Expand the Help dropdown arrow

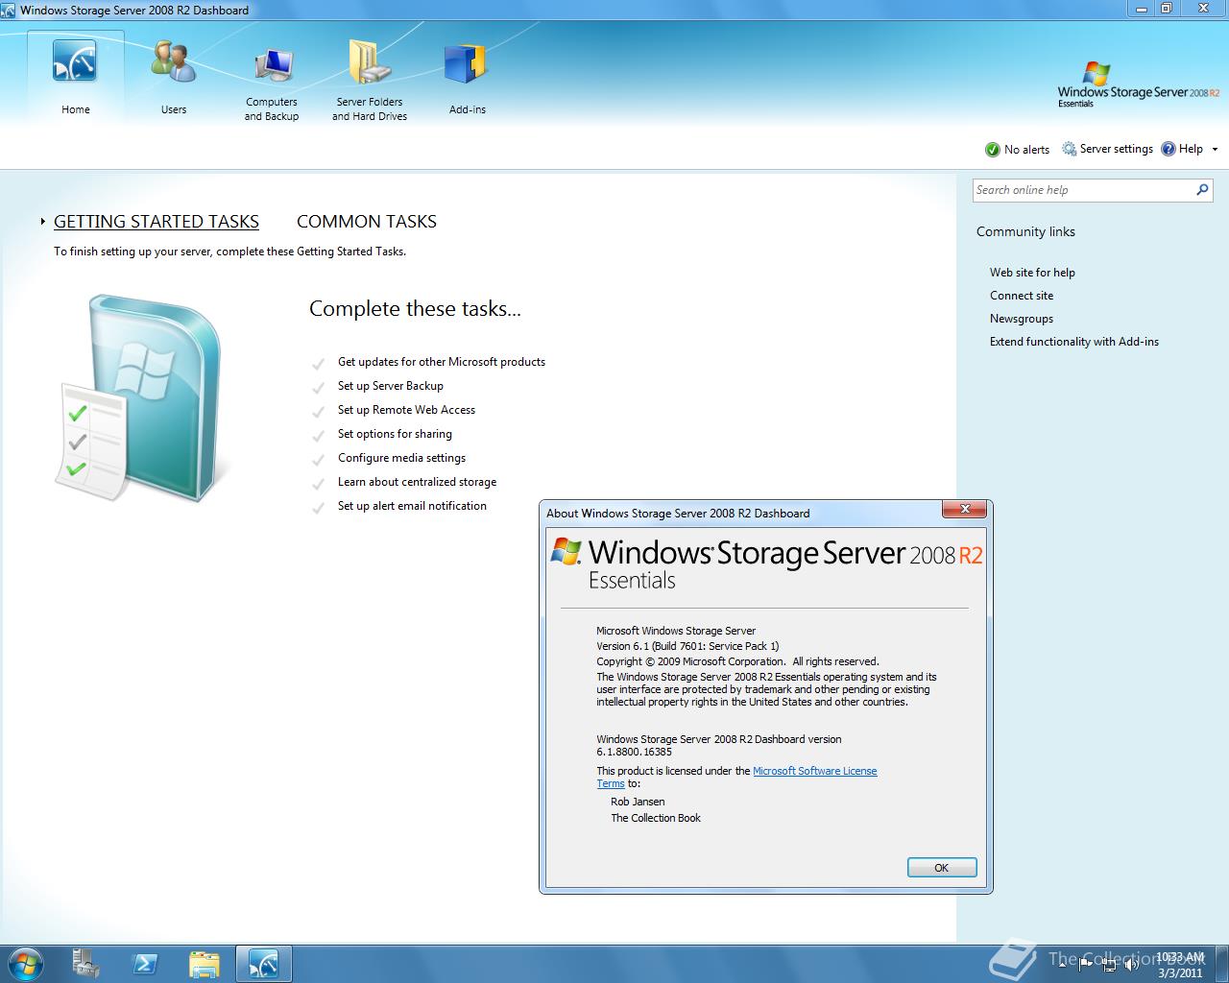point(1215,150)
